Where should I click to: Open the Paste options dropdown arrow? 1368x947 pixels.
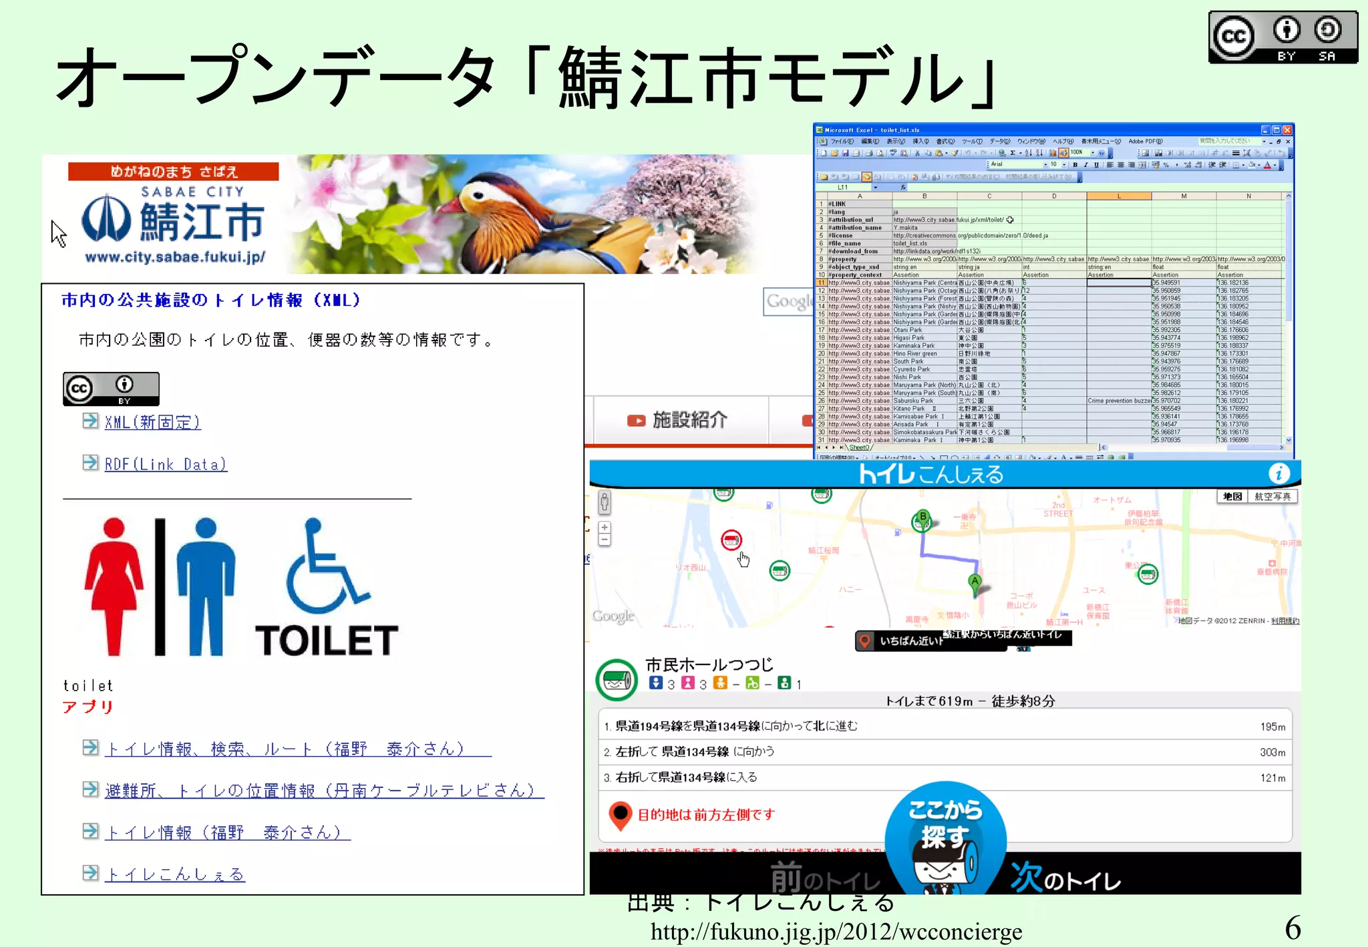coord(947,153)
